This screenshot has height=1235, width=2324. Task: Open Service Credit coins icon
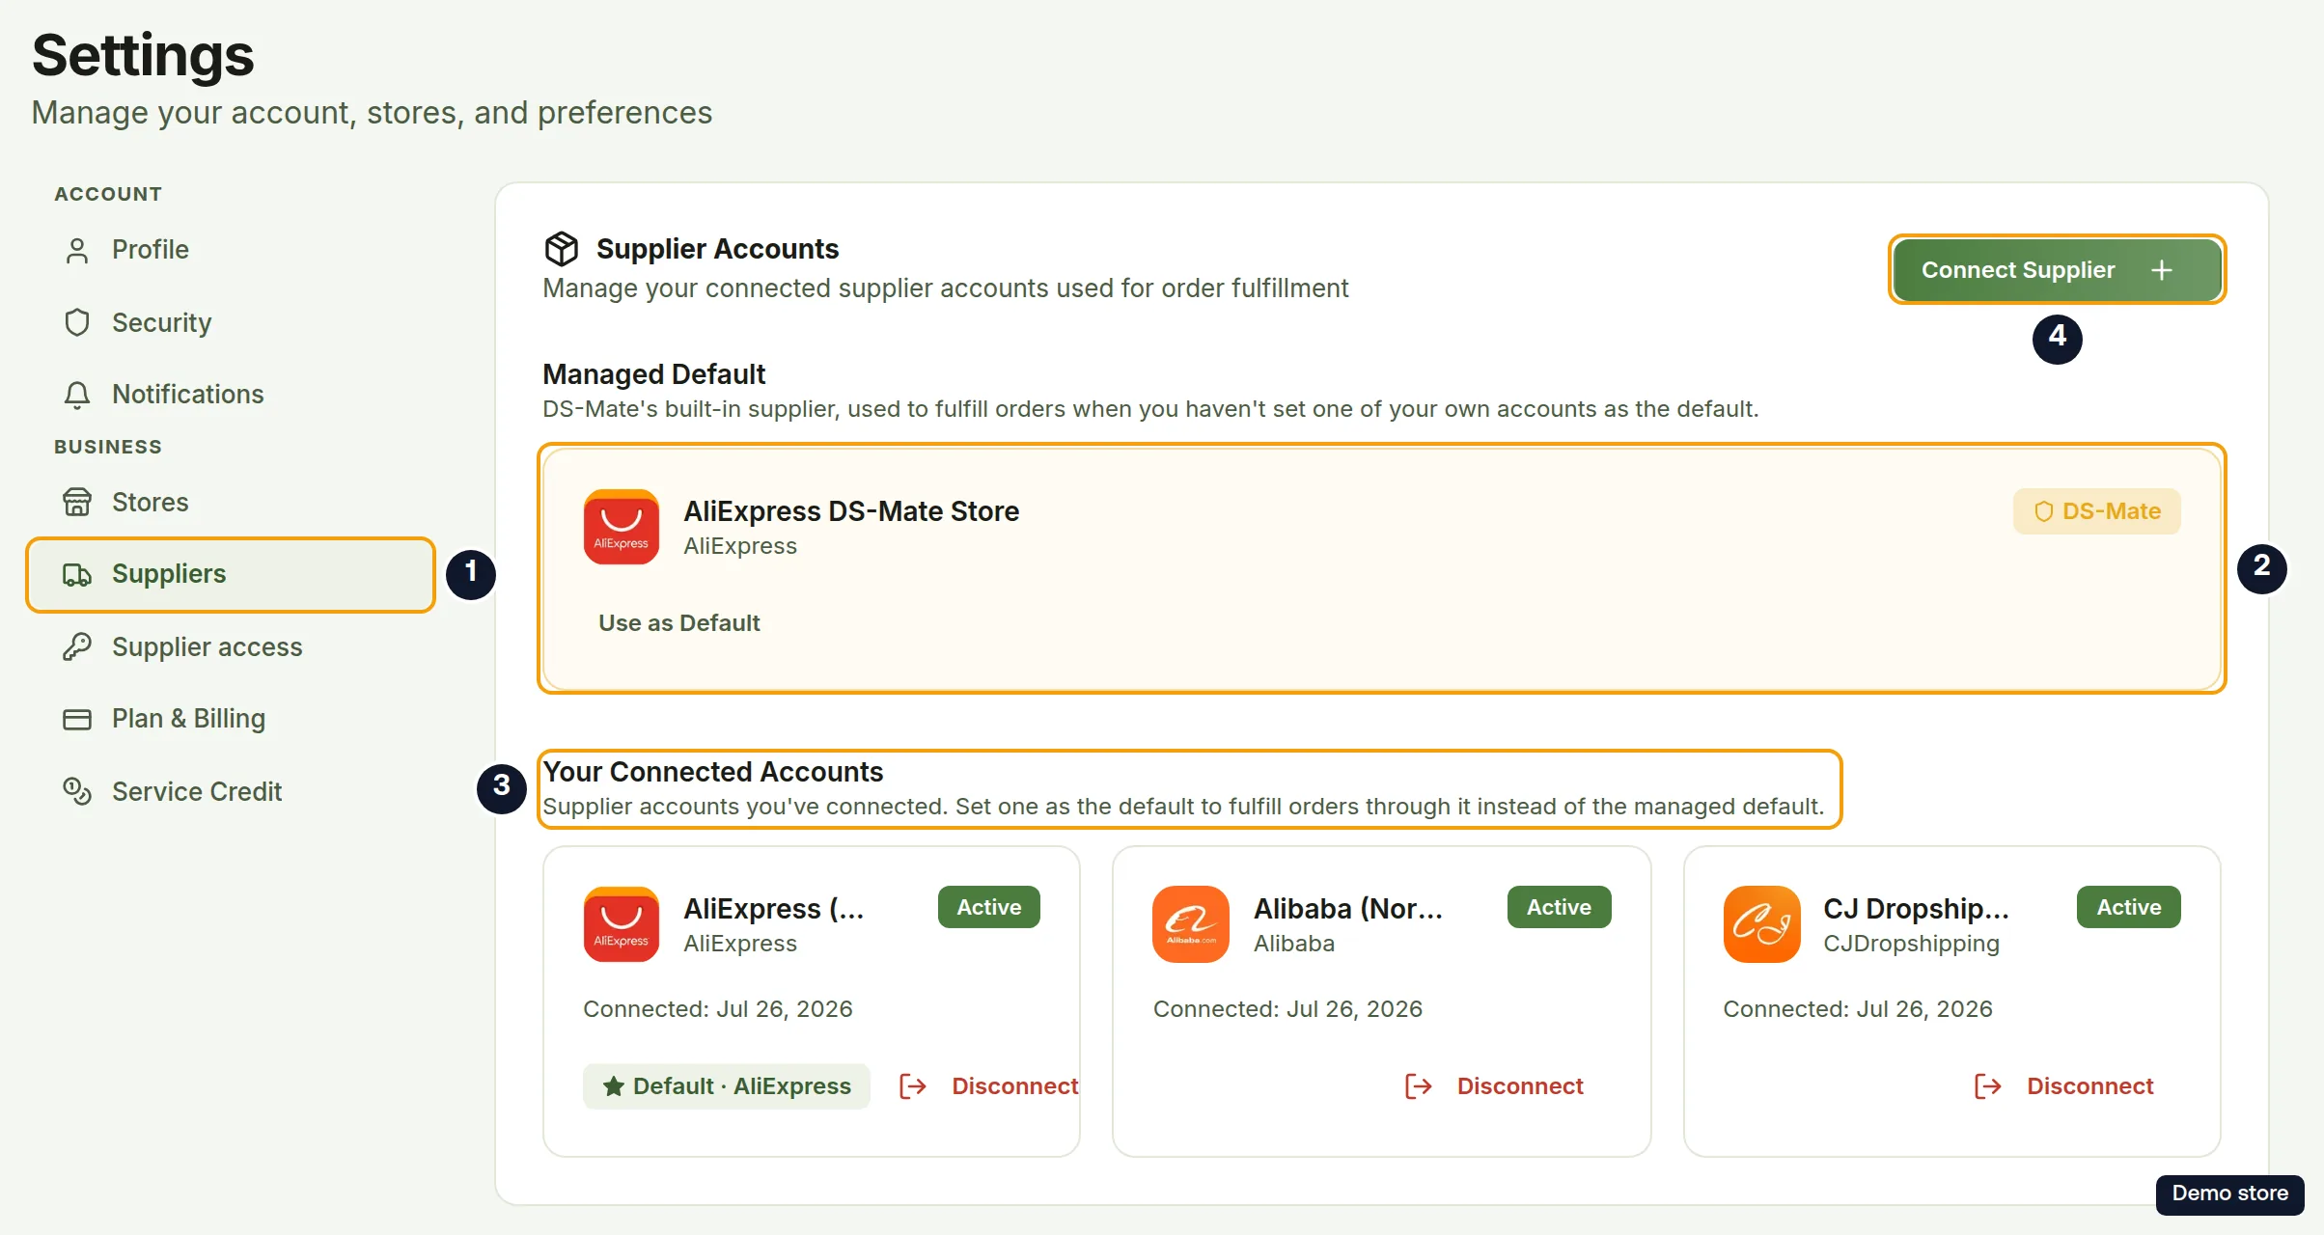pos(77,791)
